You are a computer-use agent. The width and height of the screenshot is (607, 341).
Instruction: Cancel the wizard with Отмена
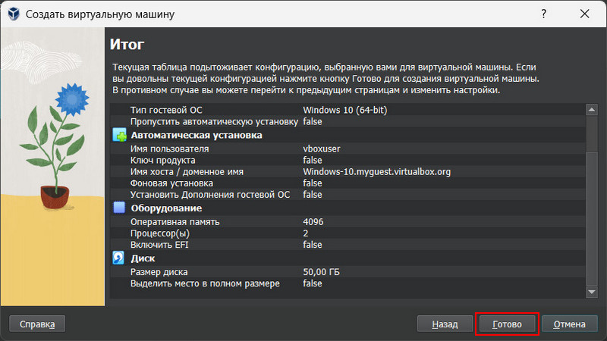point(570,324)
